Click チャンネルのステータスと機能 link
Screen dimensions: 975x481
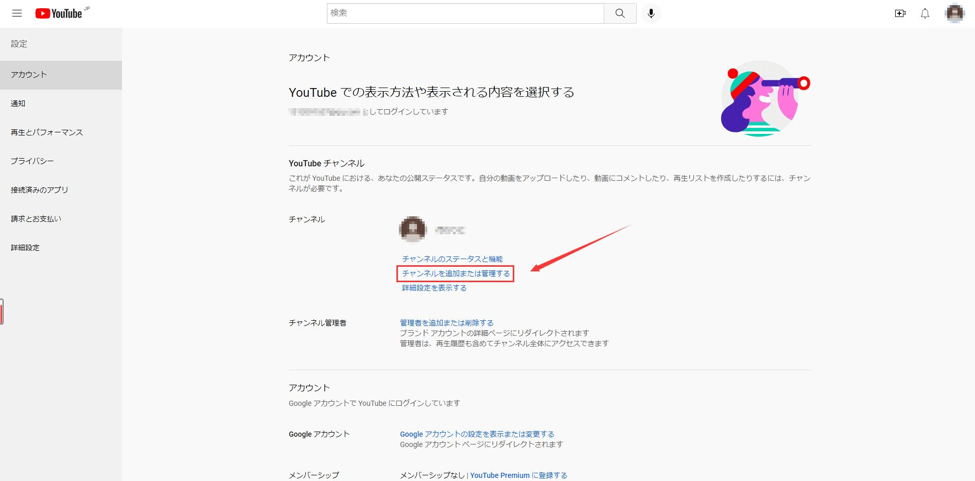coord(452,259)
